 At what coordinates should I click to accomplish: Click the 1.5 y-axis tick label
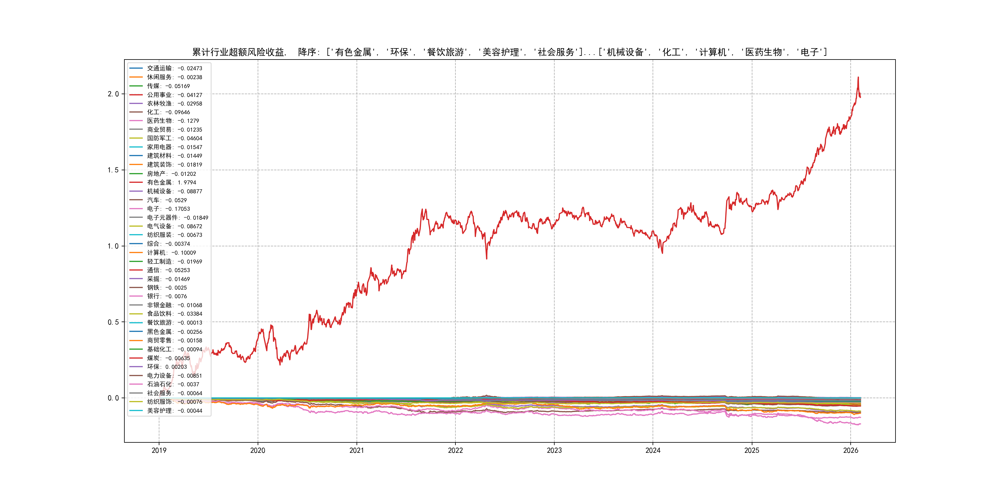[x=113, y=170]
